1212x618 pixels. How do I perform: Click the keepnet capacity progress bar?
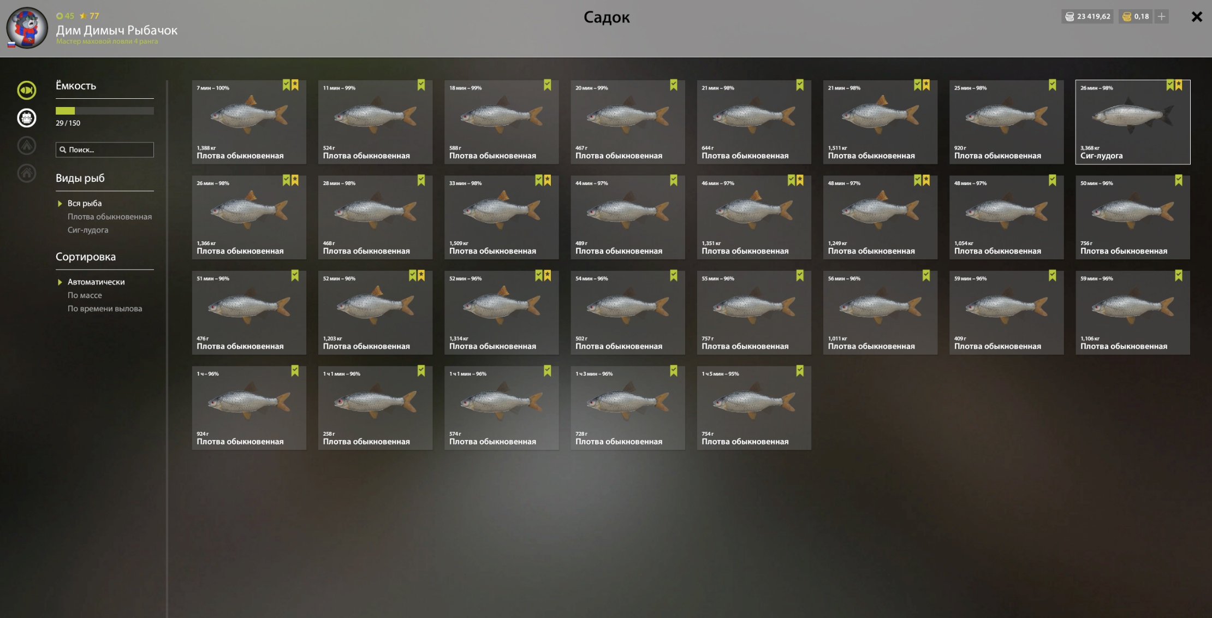pos(105,111)
